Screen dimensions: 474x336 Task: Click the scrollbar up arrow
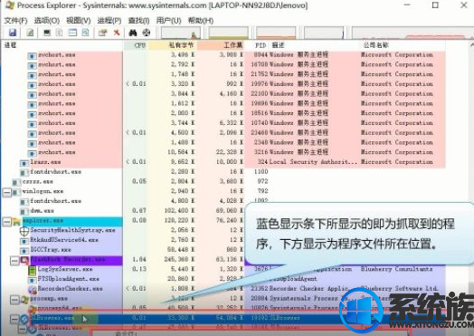click(x=471, y=44)
